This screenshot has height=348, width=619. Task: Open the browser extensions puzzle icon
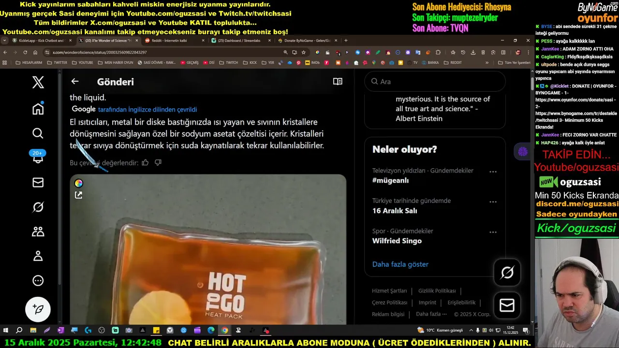click(x=438, y=52)
